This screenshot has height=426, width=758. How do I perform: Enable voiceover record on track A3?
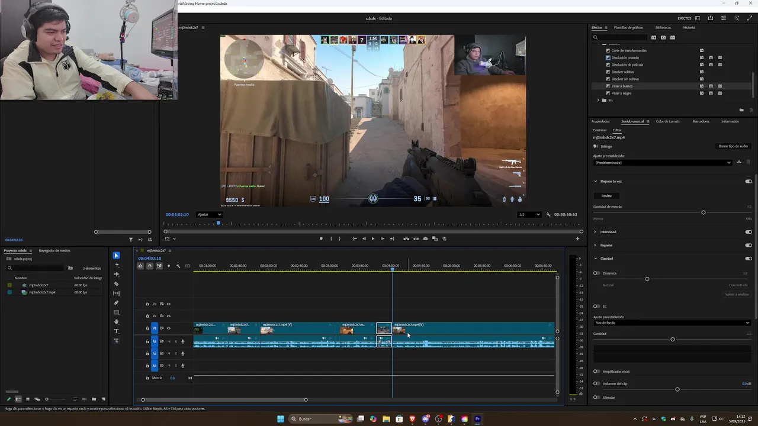182,366
